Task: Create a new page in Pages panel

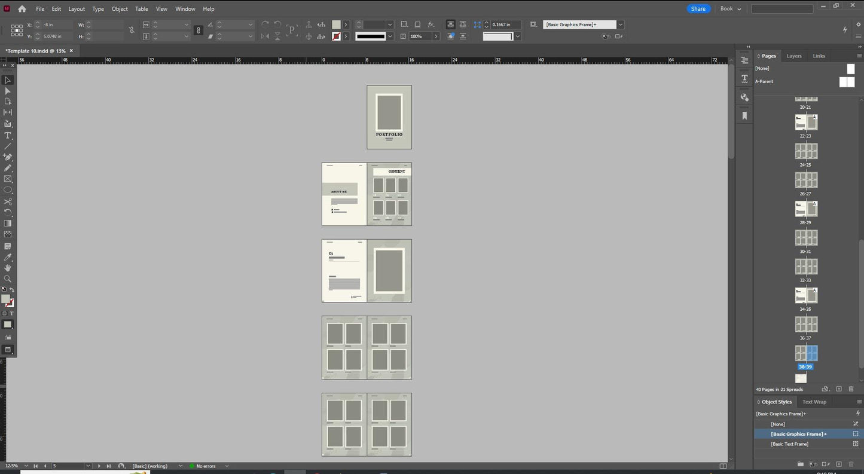Action: coord(838,389)
